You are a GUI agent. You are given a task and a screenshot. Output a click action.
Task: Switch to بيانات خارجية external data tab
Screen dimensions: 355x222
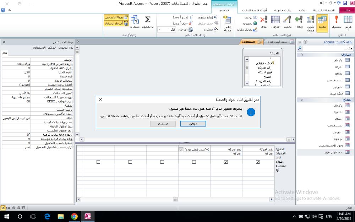coord(283,10)
